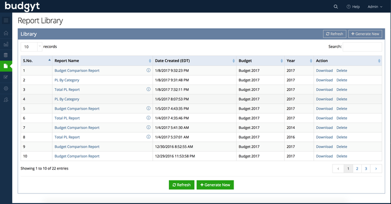Select pagination page 1

(x=348, y=169)
